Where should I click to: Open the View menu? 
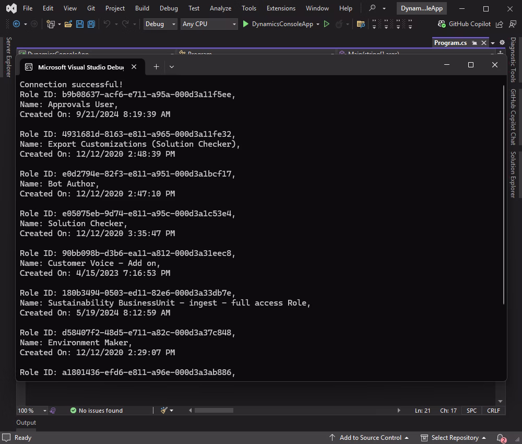click(x=70, y=8)
